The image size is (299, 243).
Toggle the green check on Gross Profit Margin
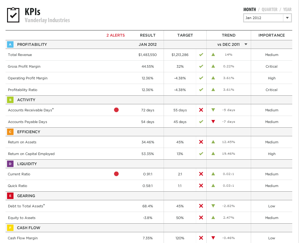pos(201,66)
